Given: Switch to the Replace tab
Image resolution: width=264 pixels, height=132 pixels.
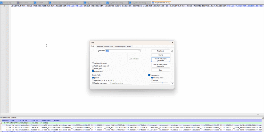Looking at the screenshot, I should 100,46.
